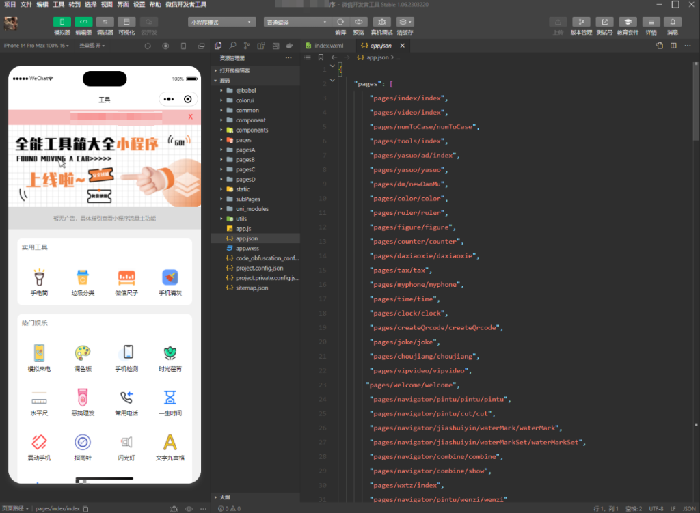Open the mini program mode (小程序模式) dropdown

(x=224, y=22)
